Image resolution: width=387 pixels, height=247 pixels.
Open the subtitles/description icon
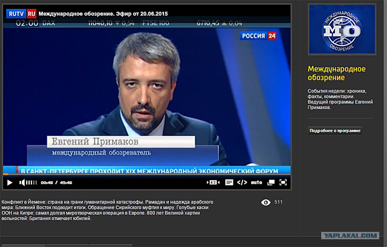tap(229, 182)
